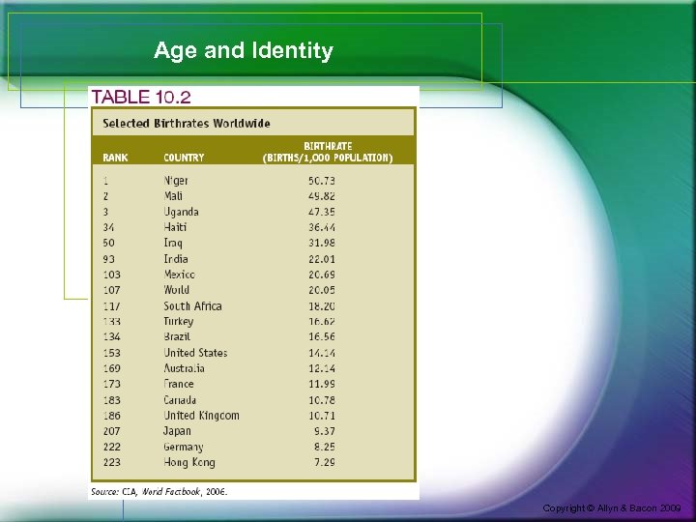Select the country name 'Japan'
This screenshot has height=522, width=696.
[177, 431]
